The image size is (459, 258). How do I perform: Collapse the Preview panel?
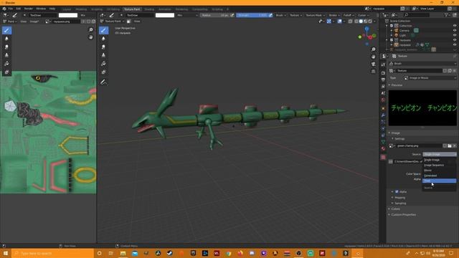pos(397,85)
